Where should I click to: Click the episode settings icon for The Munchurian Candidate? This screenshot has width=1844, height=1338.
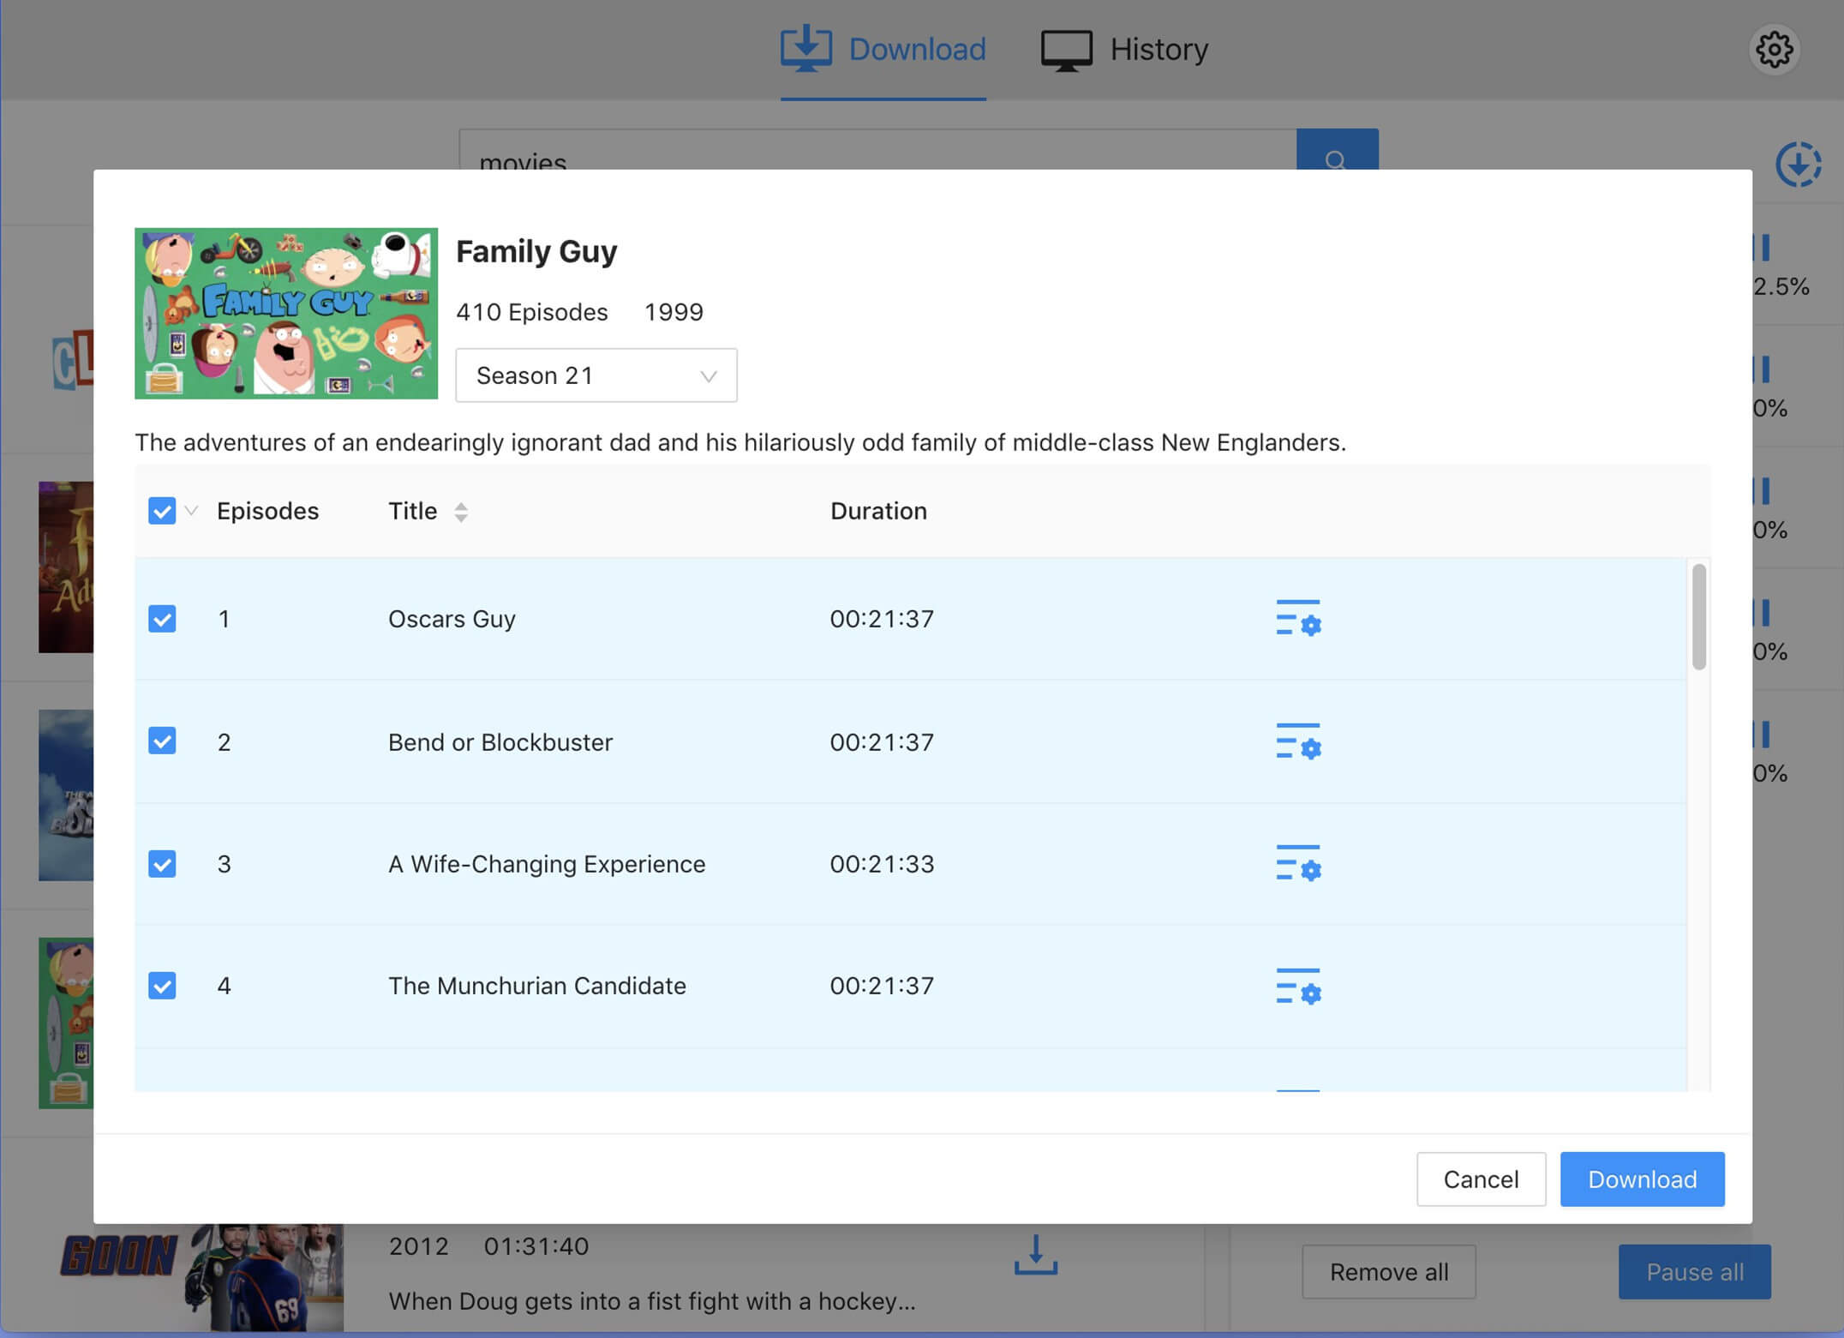(x=1297, y=984)
